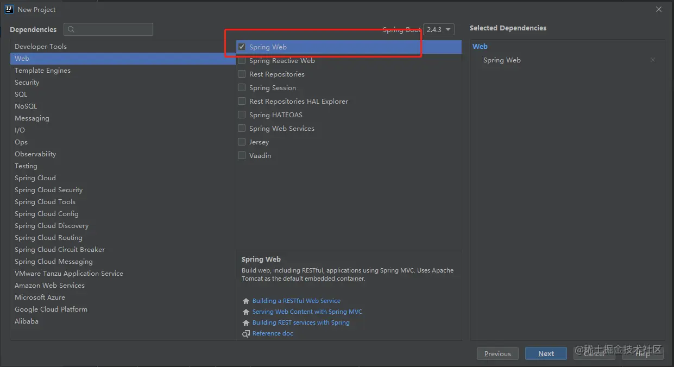
Task: Check the Spring HATEOAS checkbox
Action: pyautogui.click(x=242, y=115)
